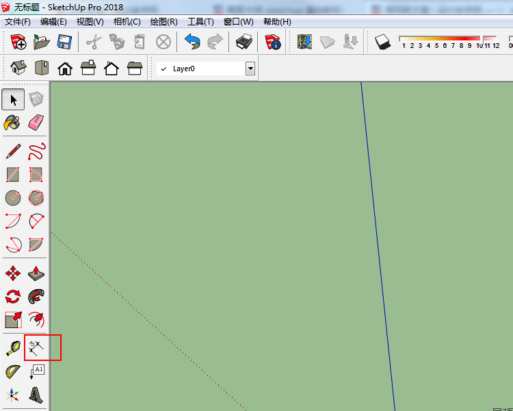Screen dimensions: 513x411
Task: Select the Eraser tool
Action: point(36,123)
